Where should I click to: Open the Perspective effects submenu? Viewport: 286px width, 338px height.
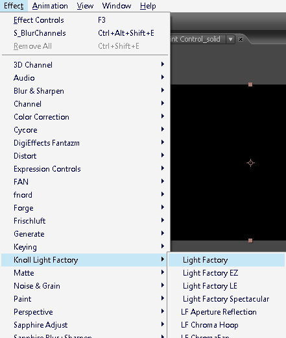tap(84, 312)
